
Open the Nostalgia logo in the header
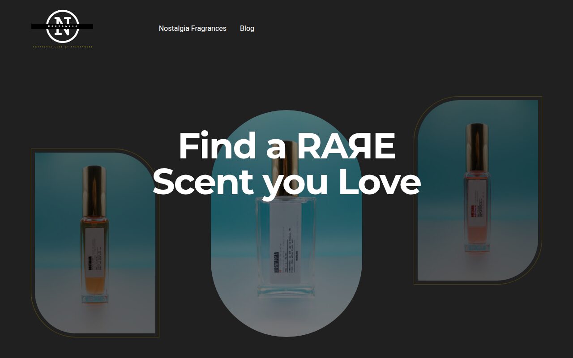click(62, 29)
